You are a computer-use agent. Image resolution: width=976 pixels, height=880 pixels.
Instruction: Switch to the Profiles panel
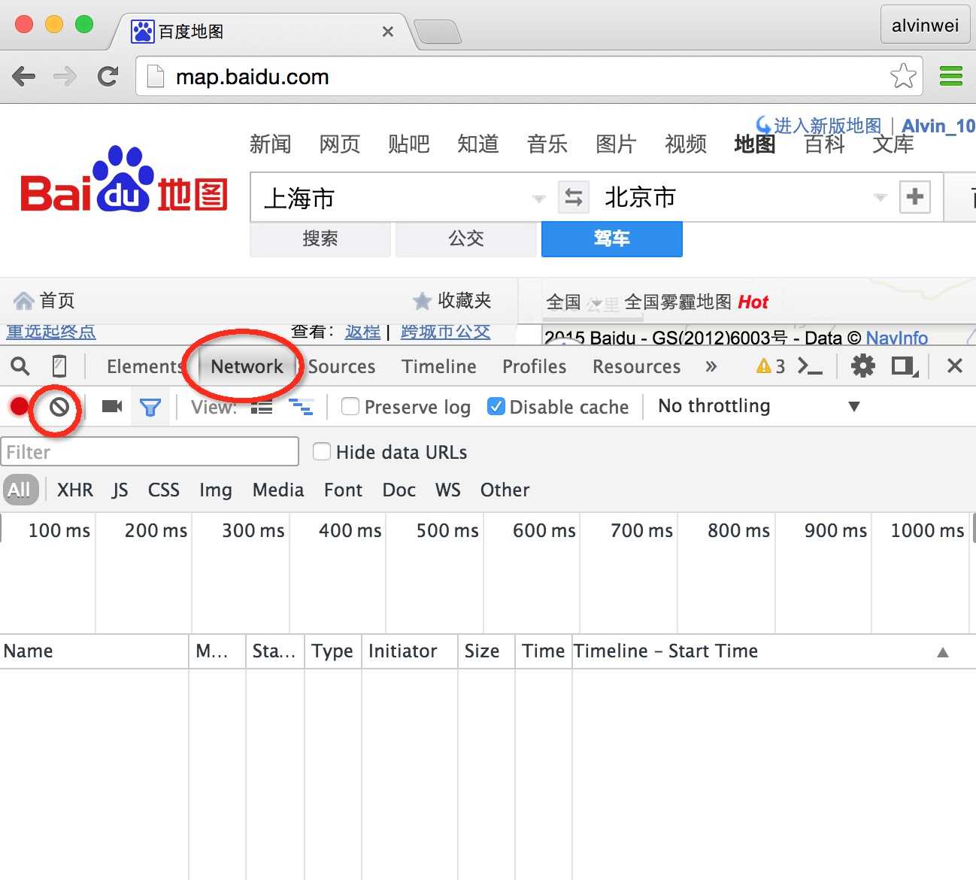(x=535, y=366)
